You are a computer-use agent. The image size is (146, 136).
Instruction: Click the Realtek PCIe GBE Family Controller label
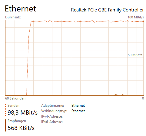(x=108, y=10)
